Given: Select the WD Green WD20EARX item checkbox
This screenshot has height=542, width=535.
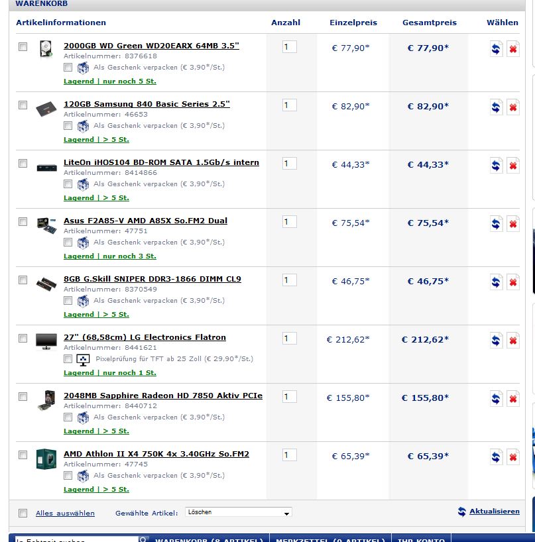Looking at the screenshot, I should pyautogui.click(x=23, y=46).
